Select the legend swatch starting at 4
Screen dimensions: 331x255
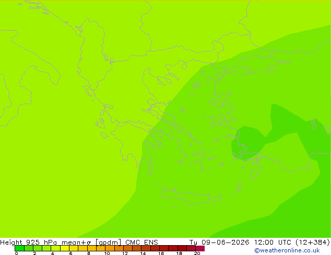click(x=55, y=248)
